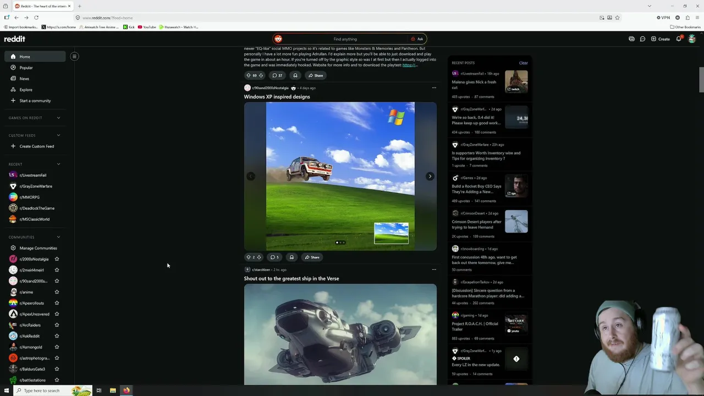This screenshot has width=704, height=396.
Task: Show next image in XP post carousel
Action: 430,177
